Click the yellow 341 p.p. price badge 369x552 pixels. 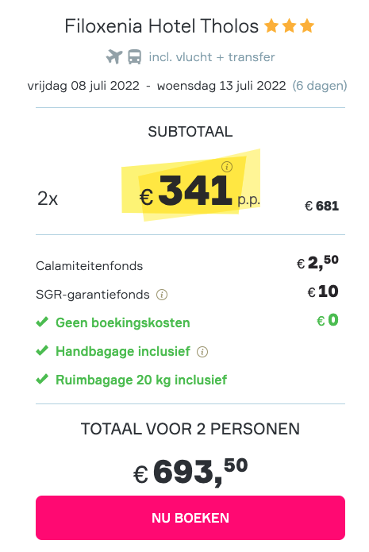point(191,185)
